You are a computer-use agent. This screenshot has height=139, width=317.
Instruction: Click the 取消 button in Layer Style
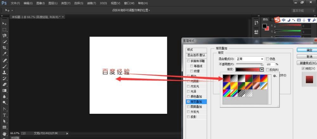(307, 56)
